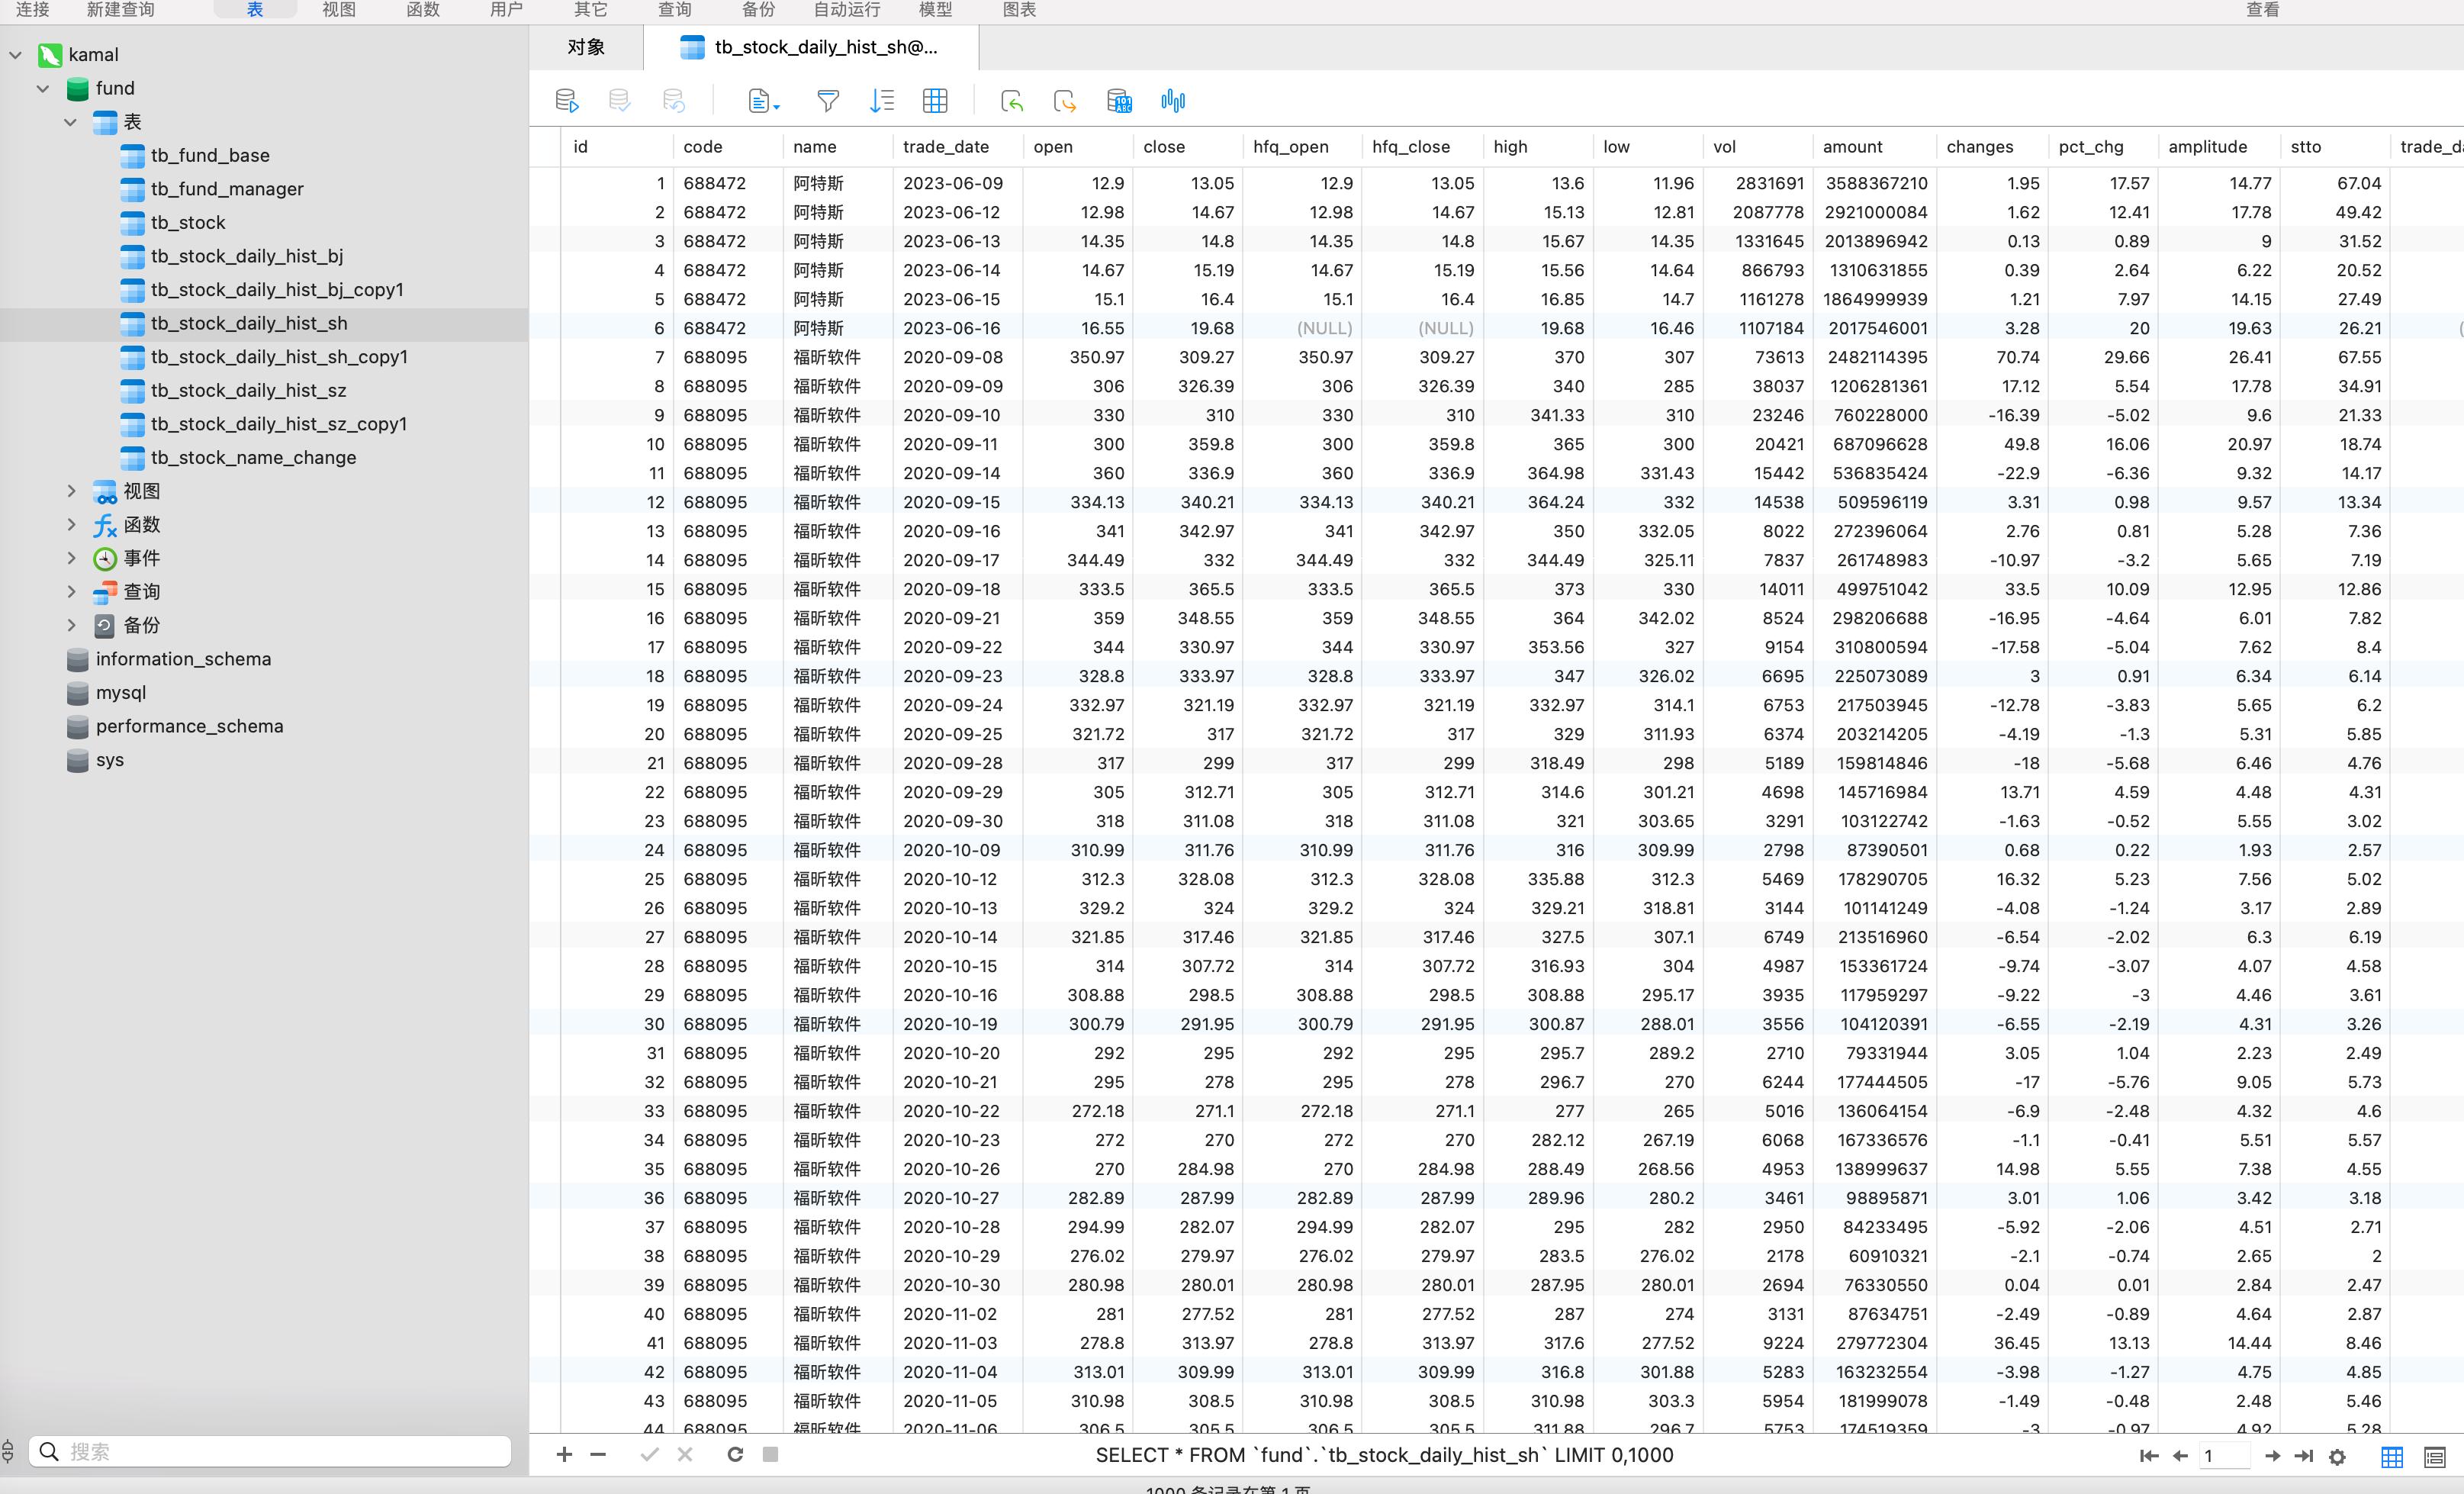Go to first page arrow

click(x=2148, y=1456)
